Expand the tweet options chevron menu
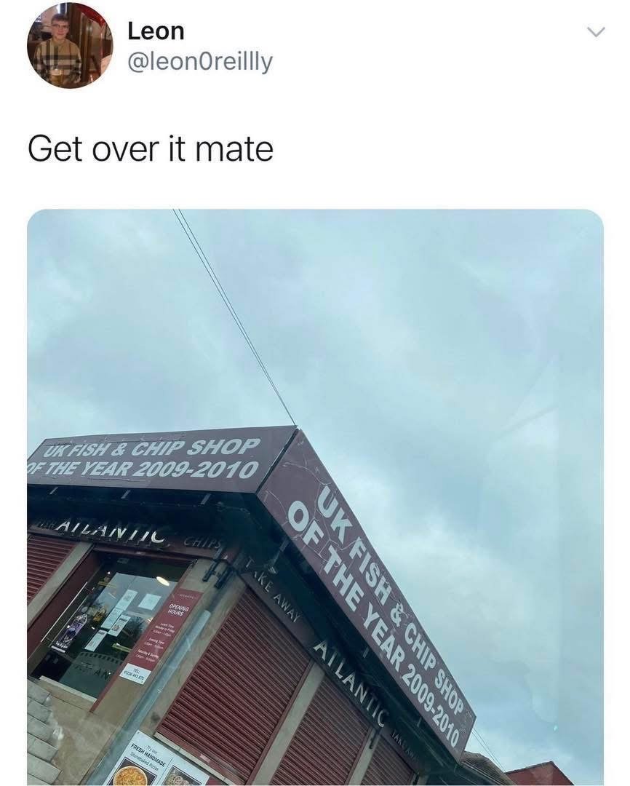630x786 pixels. (596, 32)
